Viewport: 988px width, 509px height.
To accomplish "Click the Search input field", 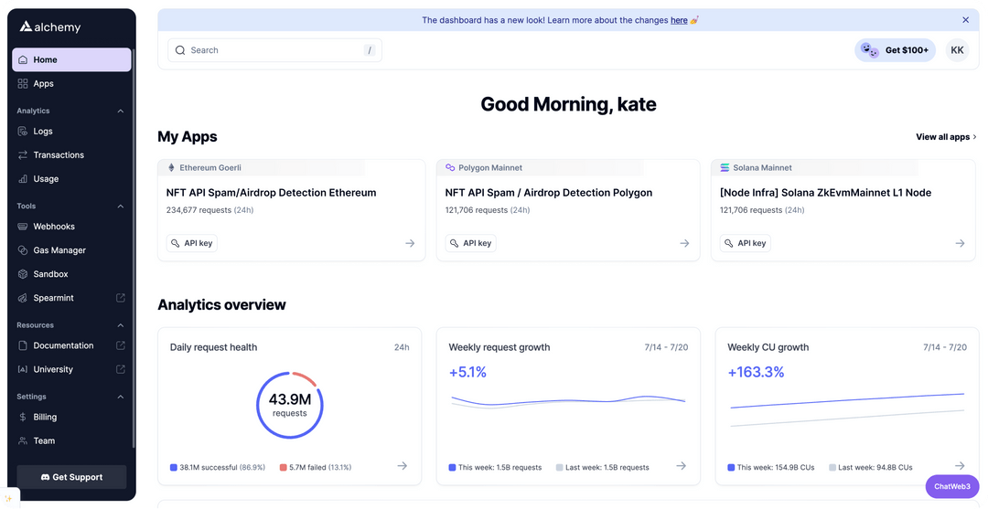I will 274,50.
